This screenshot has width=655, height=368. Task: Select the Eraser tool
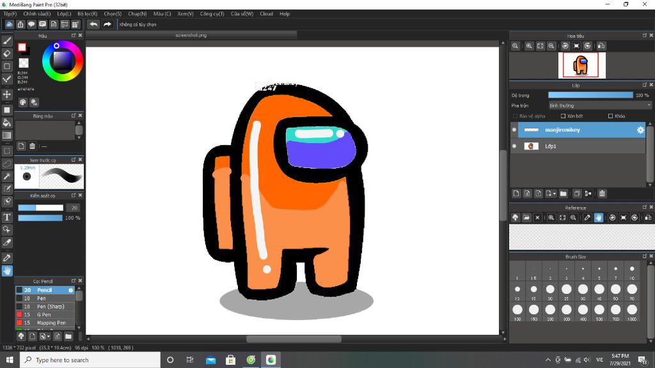(7, 54)
